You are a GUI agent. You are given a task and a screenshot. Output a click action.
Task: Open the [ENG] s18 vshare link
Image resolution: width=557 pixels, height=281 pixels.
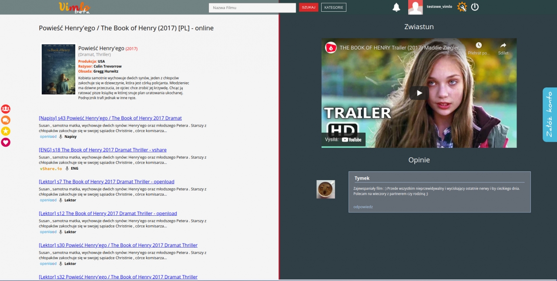[103, 150]
